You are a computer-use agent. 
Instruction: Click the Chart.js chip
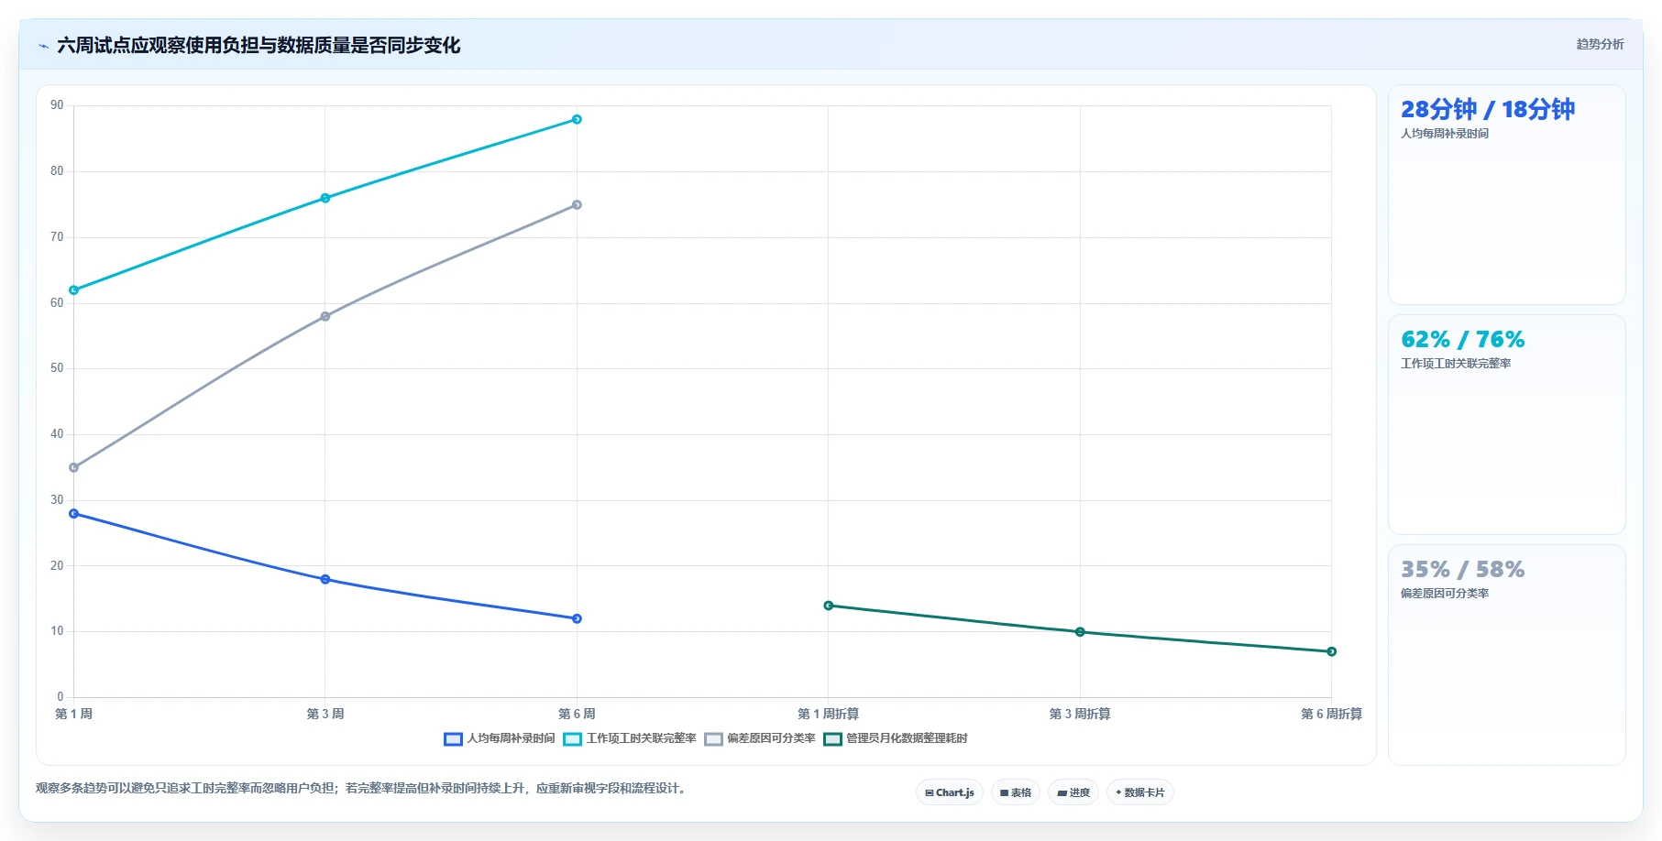click(950, 792)
